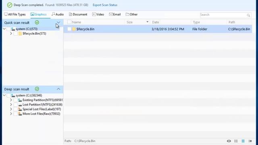Viewport: 258px width, 145px height.
Task: Click the status bar path C:\$Recycle.Bin
Action: [x=85, y=141]
